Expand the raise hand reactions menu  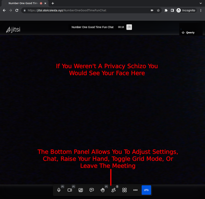[106, 186]
